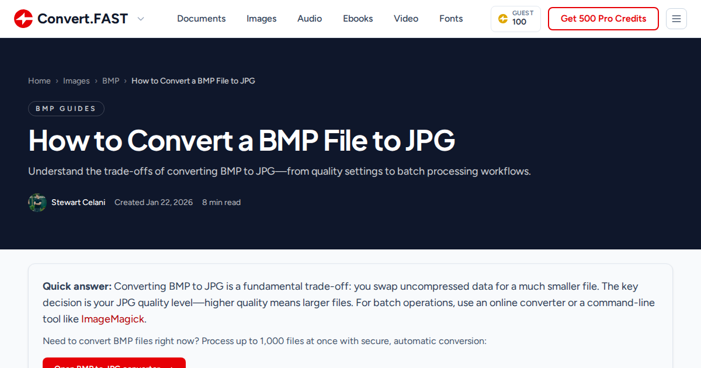Open the Audio menu
The width and height of the screenshot is (701, 368).
(310, 19)
